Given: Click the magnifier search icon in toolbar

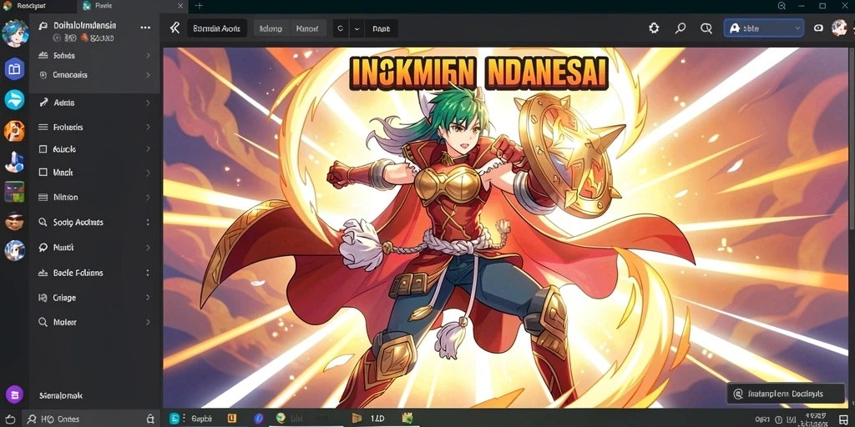Looking at the screenshot, I should [680, 28].
